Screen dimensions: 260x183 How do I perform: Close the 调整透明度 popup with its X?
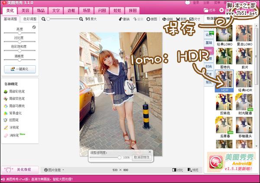pyautogui.click(x=150, y=152)
